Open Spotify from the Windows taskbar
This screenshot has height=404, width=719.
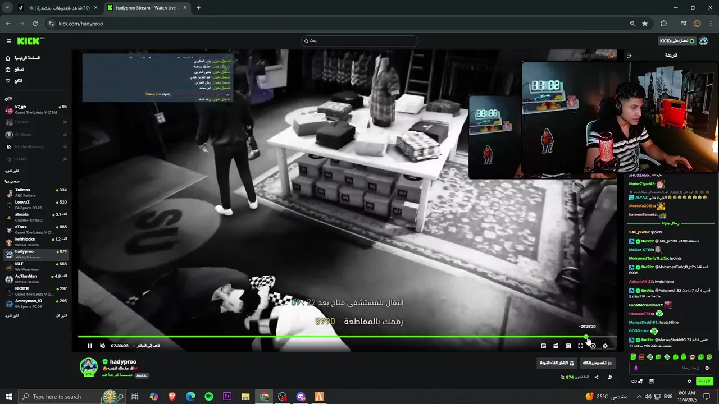tap(209, 397)
